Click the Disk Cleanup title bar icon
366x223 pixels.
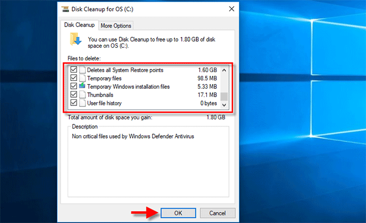click(x=65, y=9)
